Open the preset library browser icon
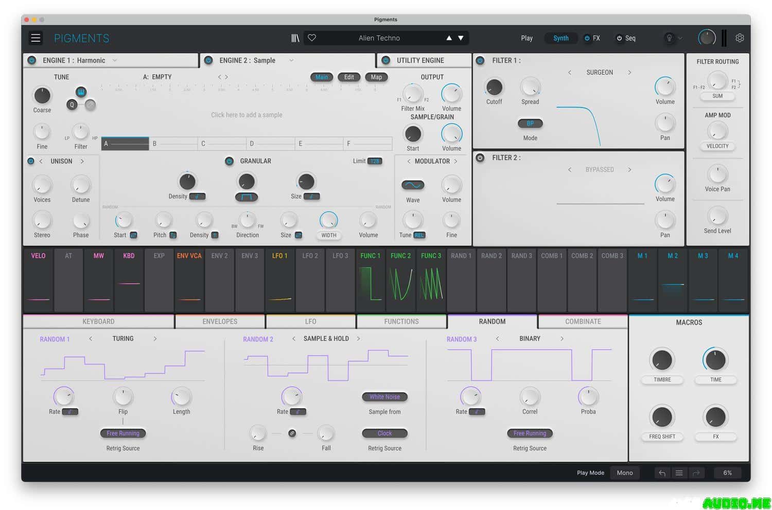 (x=295, y=38)
